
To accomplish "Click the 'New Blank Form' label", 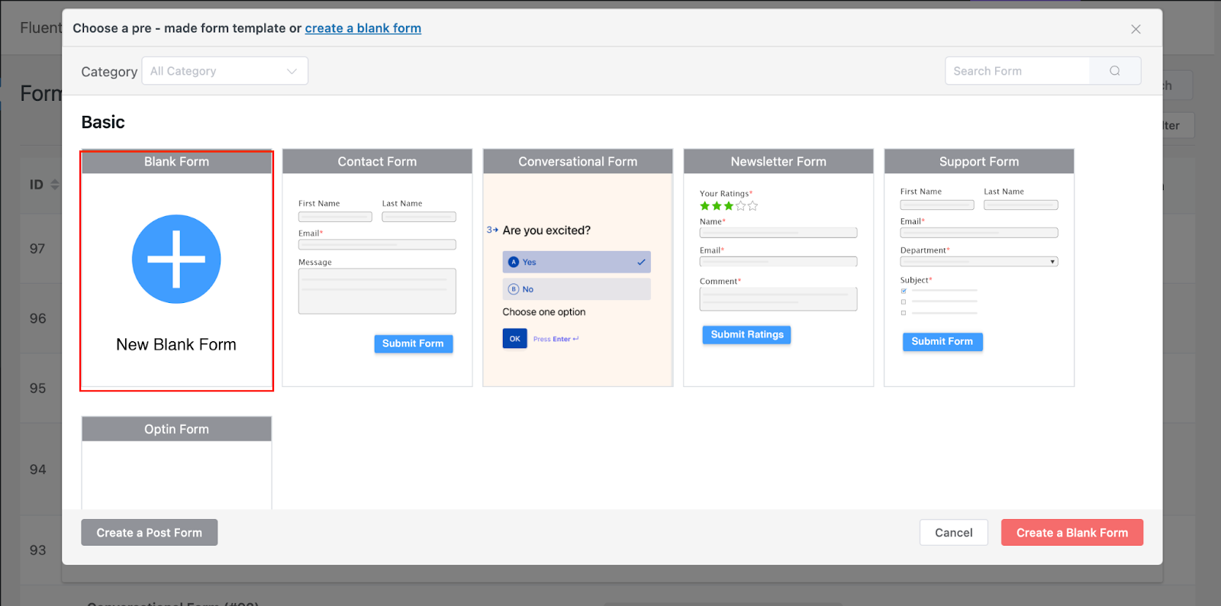I will [x=176, y=345].
